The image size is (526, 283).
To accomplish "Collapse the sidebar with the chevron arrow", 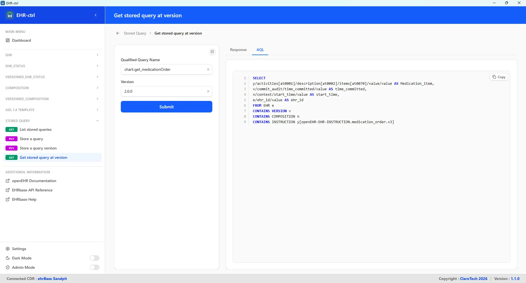I will [x=96, y=15].
